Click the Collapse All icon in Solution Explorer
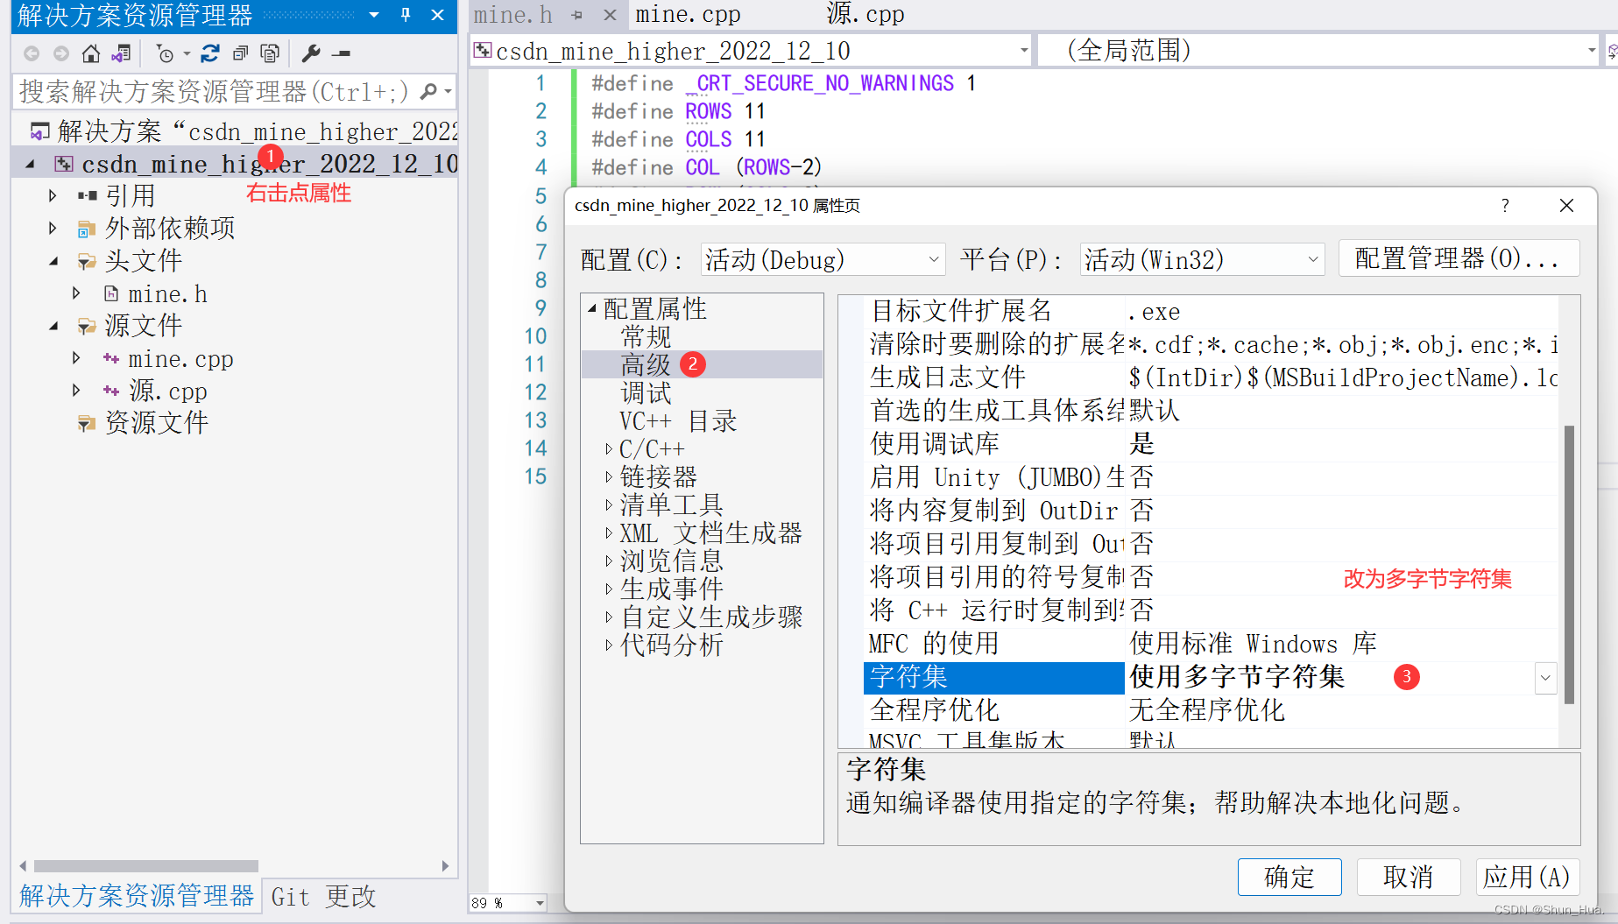Viewport: 1618px width, 924px height. [x=240, y=54]
